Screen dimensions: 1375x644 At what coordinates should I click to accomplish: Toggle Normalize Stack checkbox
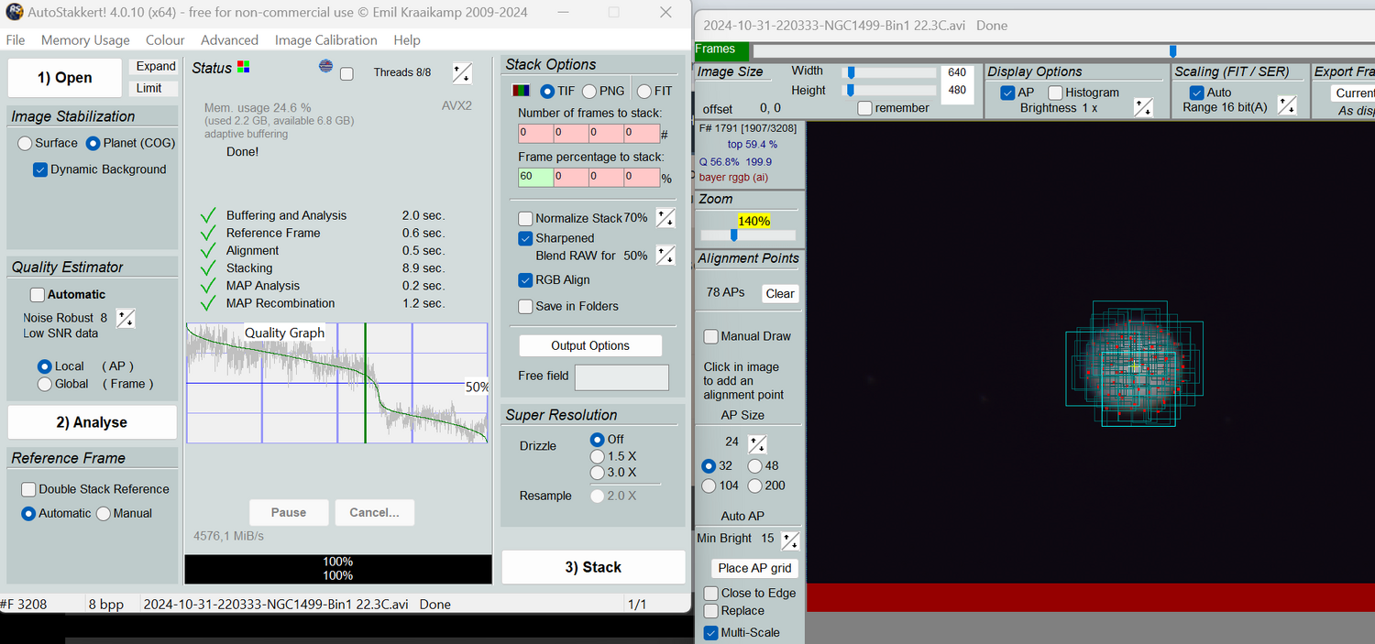click(x=525, y=218)
